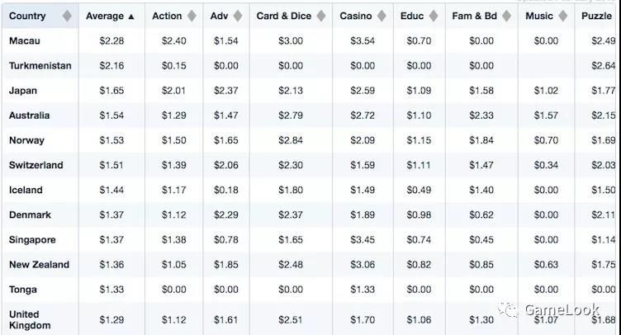Sort by Action column diamond icon
Image resolution: width=621 pixels, height=335 pixels.
(x=192, y=16)
